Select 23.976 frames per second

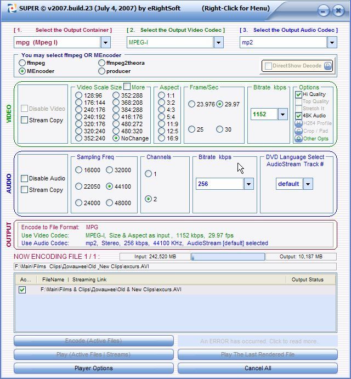click(x=191, y=104)
